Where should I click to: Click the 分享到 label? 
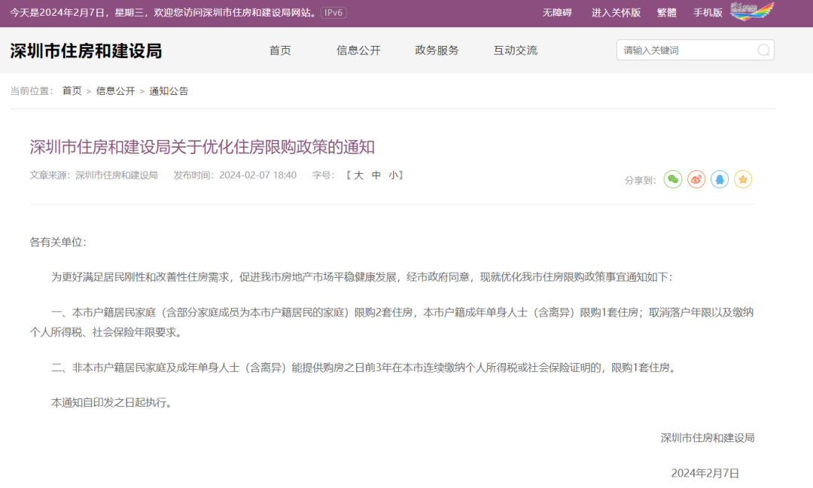640,181
